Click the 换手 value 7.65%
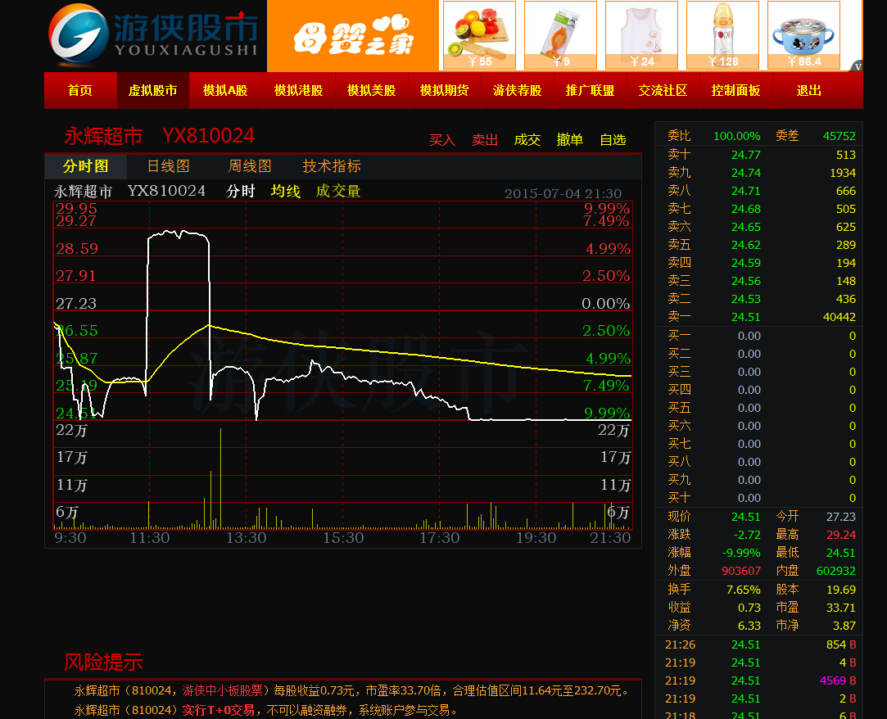Screen dimensions: 887x719 tap(744, 590)
